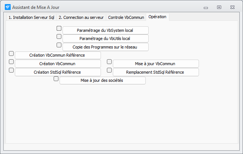243x154 pixels.
Task: Start Création StdSql Référence
Action: point(58,72)
